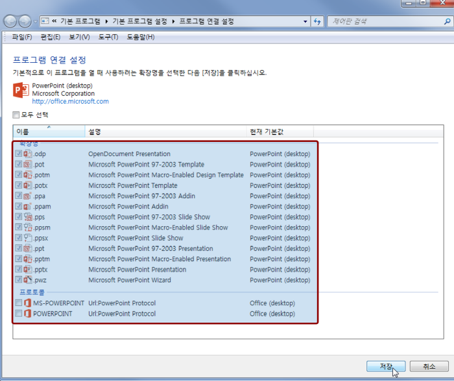The width and height of the screenshot is (454, 381).
Task: Uncheck the .pptx extension checkbox
Action: 19,269
